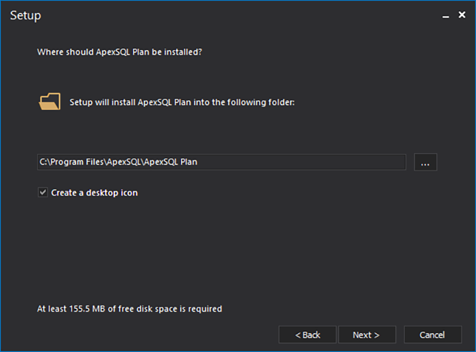Click the 'Setup will install ApexSQL Plan' description text
The height and width of the screenshot is (352, 476).
[x=182, y=102]
